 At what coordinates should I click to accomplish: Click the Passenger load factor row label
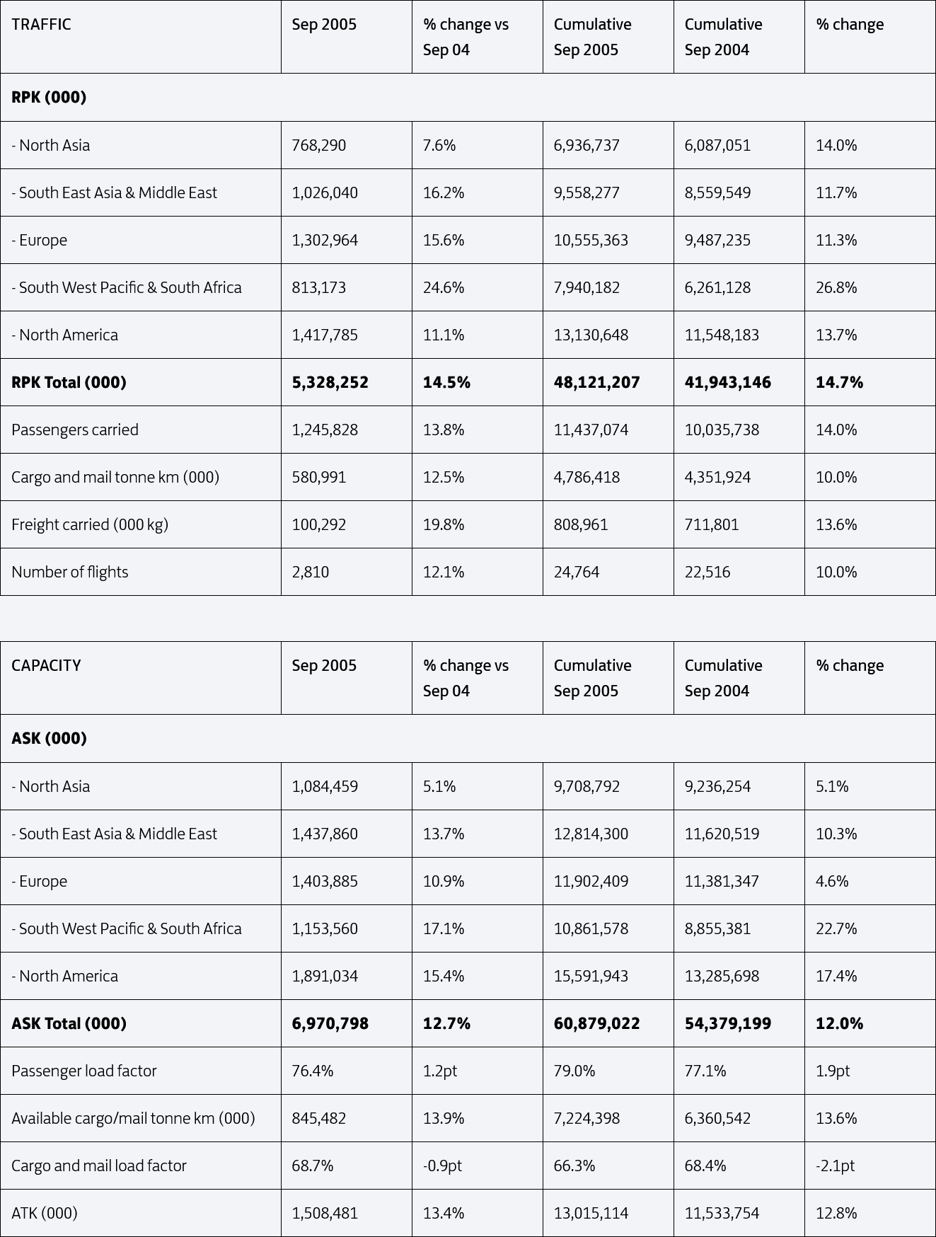(84, 1071)
